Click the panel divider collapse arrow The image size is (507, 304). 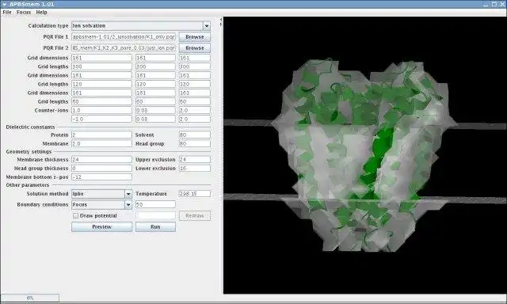[221, 20]
